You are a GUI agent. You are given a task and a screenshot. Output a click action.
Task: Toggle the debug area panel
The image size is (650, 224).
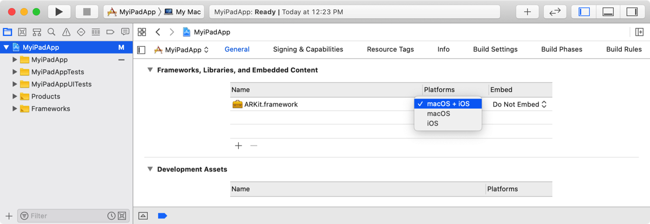pyautogui.click(x=608, y=11)
